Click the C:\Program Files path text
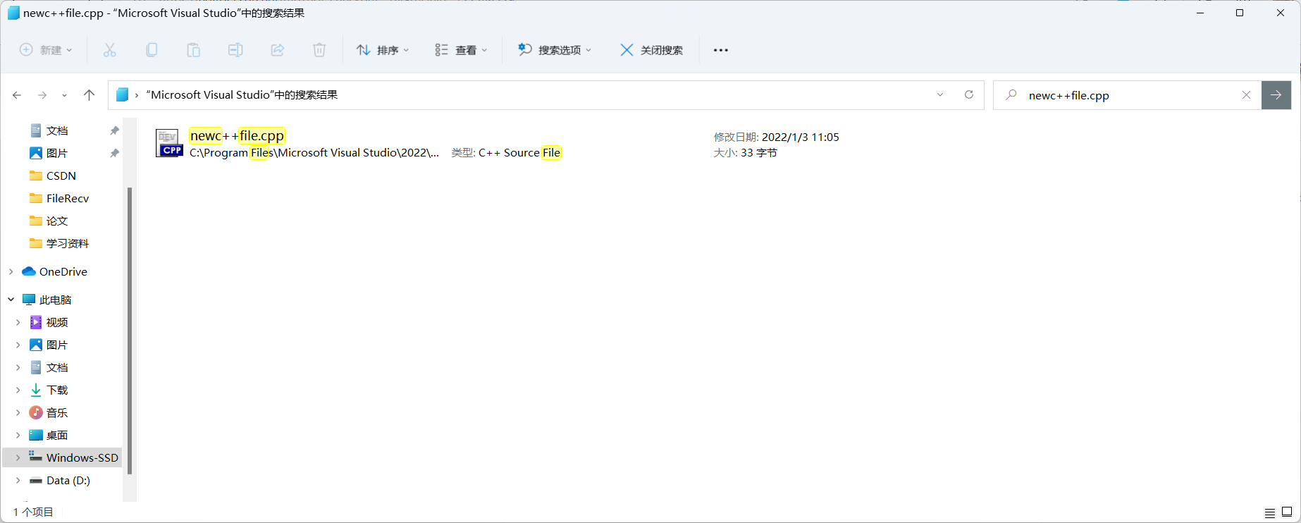This screenshot has width=1301, height=523. click(x=314, y=153)
